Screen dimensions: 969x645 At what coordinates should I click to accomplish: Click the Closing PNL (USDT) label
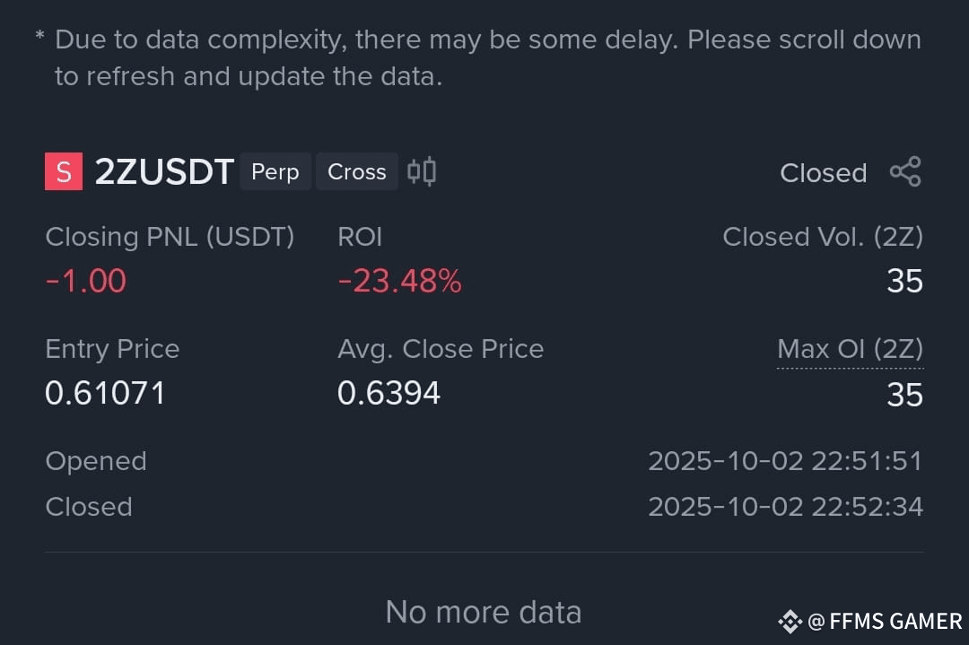pyautogui.click(x=170, y=237)
